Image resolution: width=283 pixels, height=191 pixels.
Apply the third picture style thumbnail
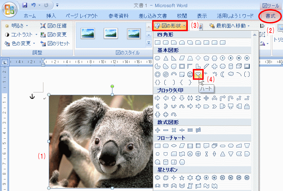tap(134, 34)
